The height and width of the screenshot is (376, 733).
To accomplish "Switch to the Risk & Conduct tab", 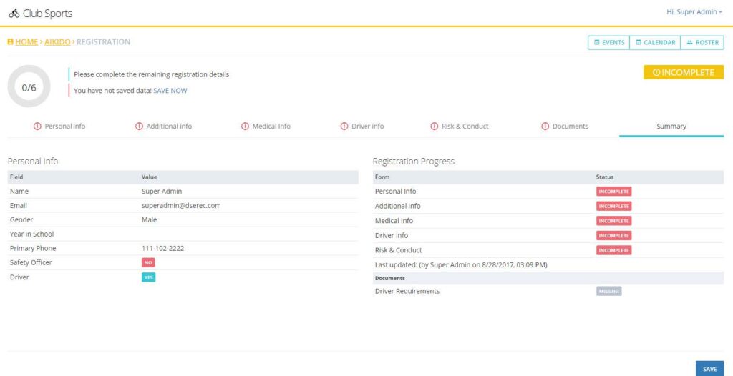I will [x=460, y=126].
